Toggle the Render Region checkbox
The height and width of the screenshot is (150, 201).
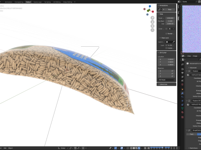(x=166, y=34)
